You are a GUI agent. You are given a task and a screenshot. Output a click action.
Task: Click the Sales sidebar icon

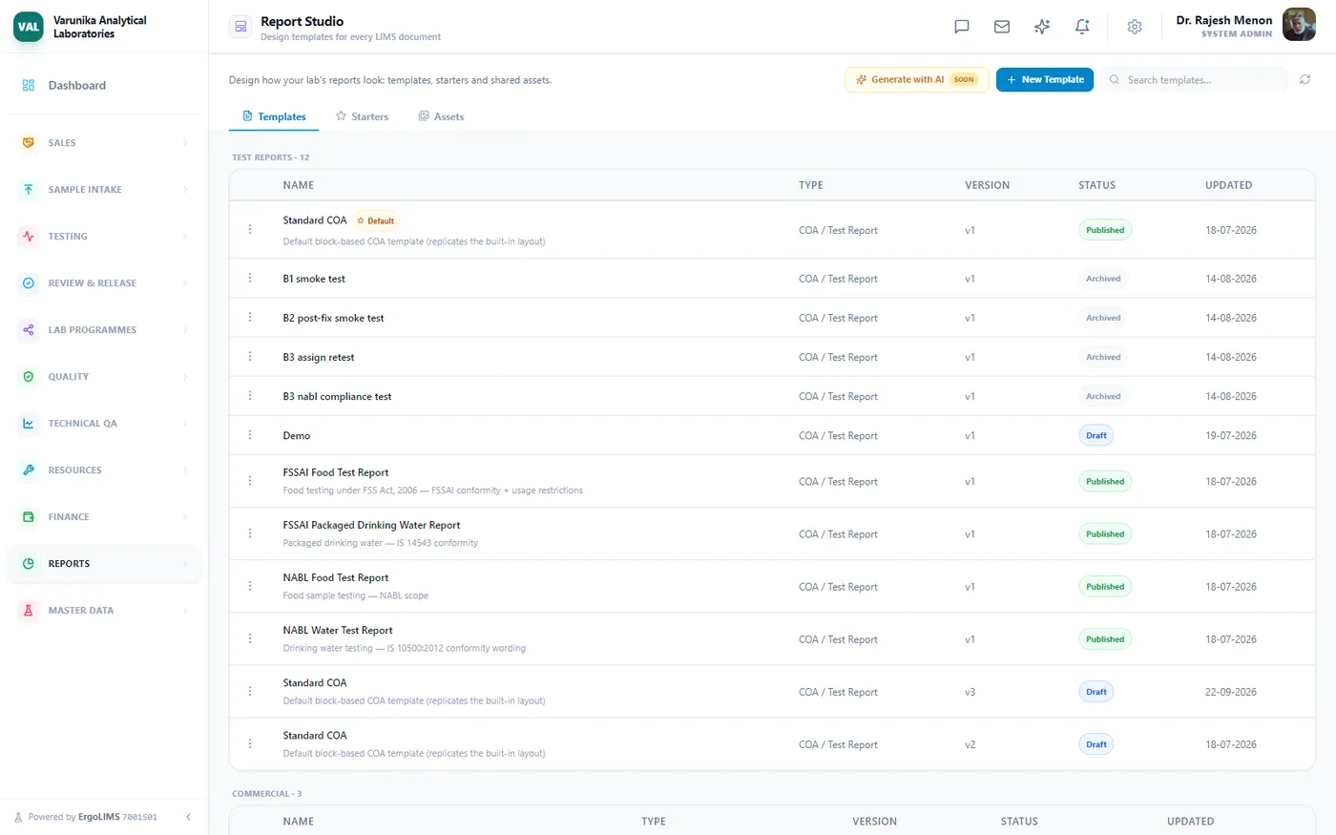click(x=29, y=143)
